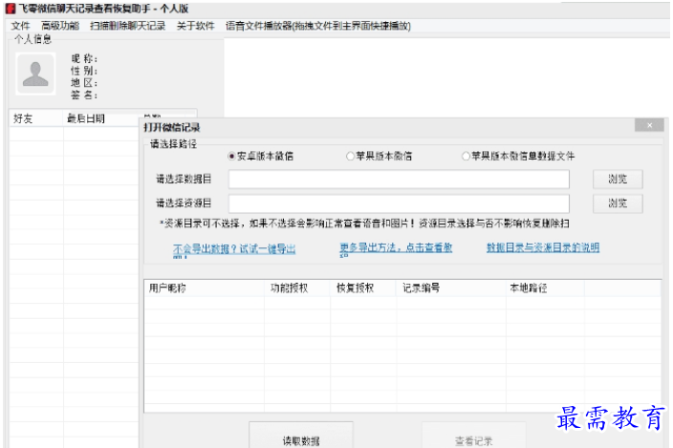Image resolution: width=673 pixels, height=448 pixels.
Task: Open the 更多导出方法，点击查看教 link
Action: pyautogui.click(x=396, y=247)
